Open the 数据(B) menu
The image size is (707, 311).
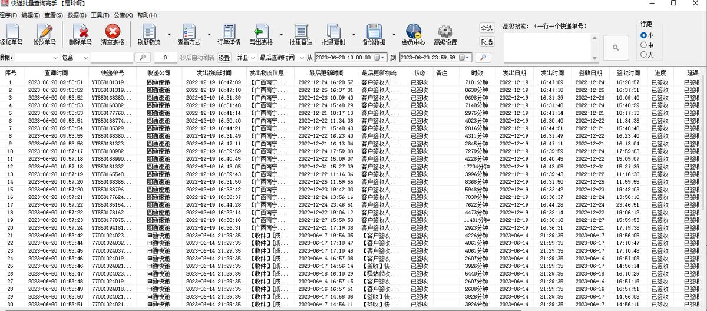coord(77,15)
